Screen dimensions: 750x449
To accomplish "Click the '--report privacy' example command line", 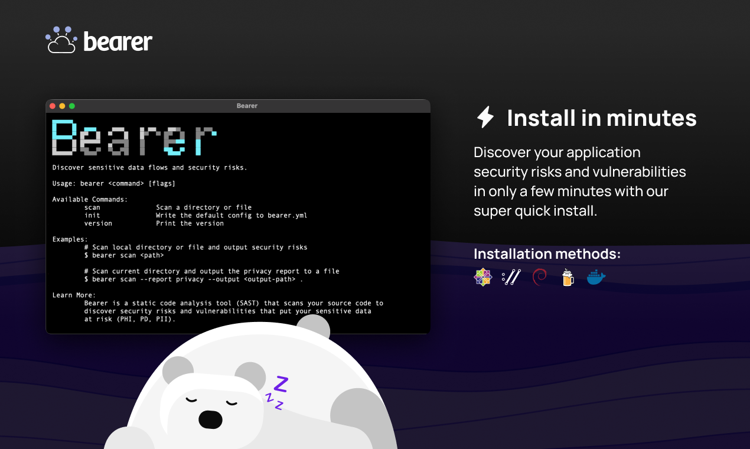I will (x=194, y=279).
